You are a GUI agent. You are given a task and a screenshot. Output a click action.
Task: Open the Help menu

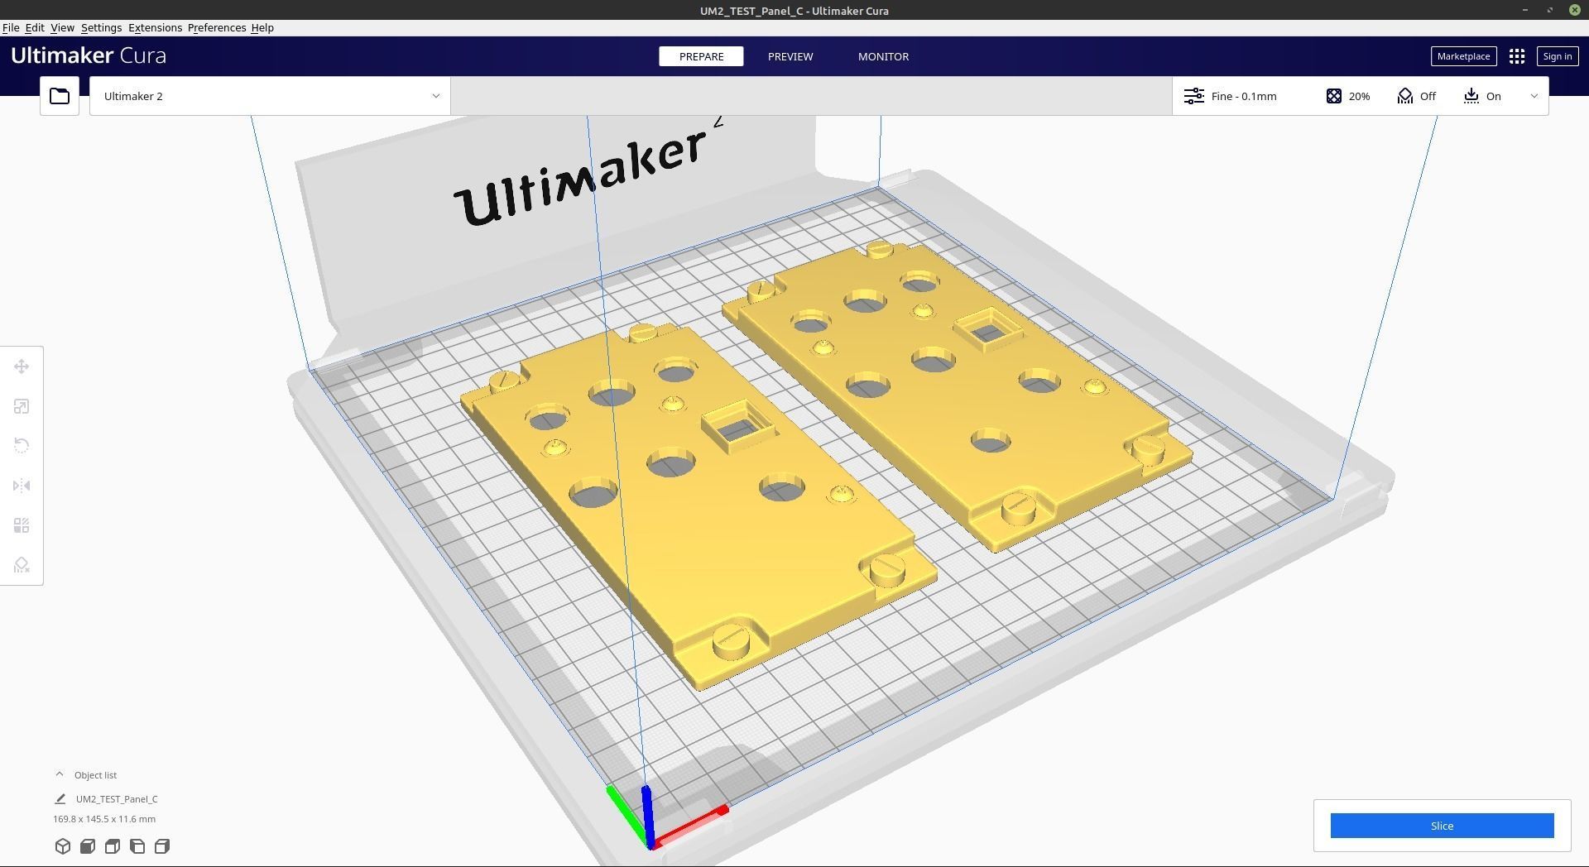coord(262,27)
